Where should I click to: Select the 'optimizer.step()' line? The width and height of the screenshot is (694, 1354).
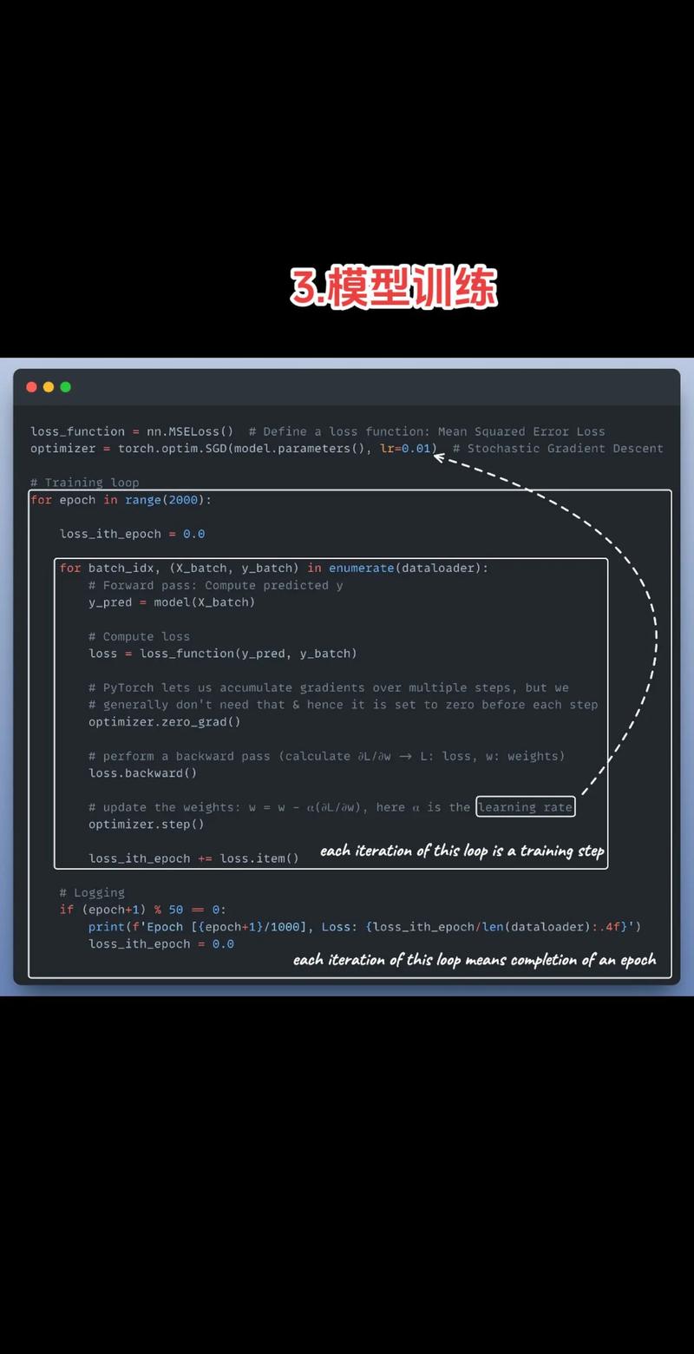coord(147,824)
